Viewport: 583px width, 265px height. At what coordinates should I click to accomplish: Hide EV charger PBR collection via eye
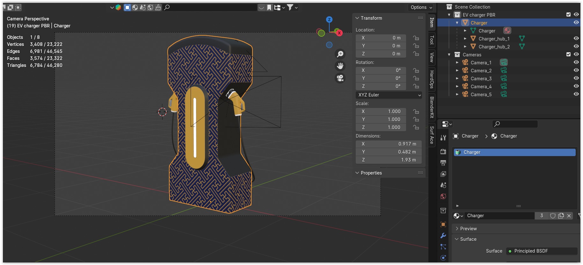576,15
